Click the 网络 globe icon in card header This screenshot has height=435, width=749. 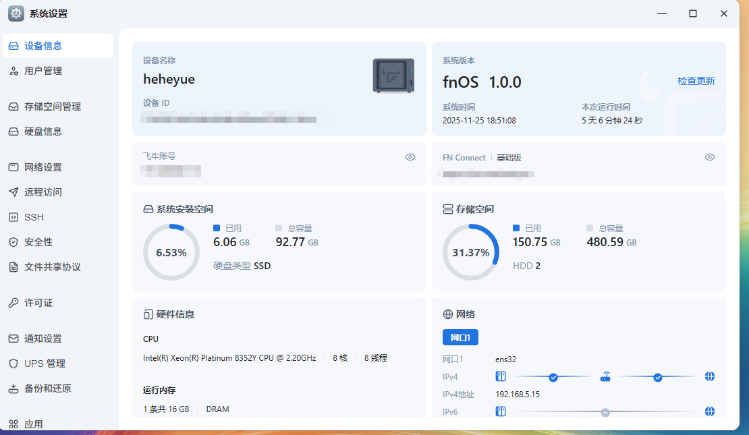pos(448,314)
